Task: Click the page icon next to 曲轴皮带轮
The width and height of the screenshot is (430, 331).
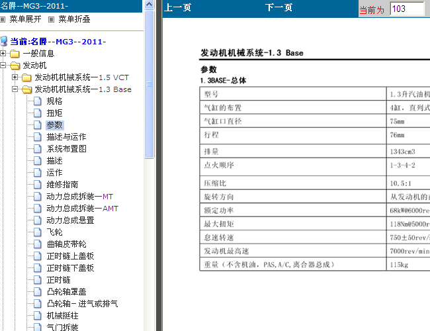Action: pos(38,244)
